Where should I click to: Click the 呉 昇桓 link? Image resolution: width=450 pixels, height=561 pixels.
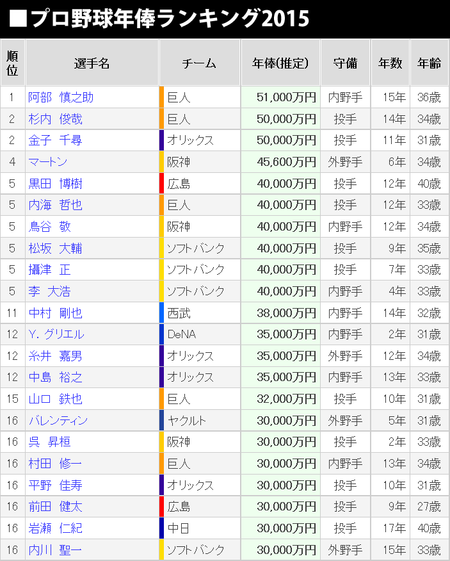point(50,442)
